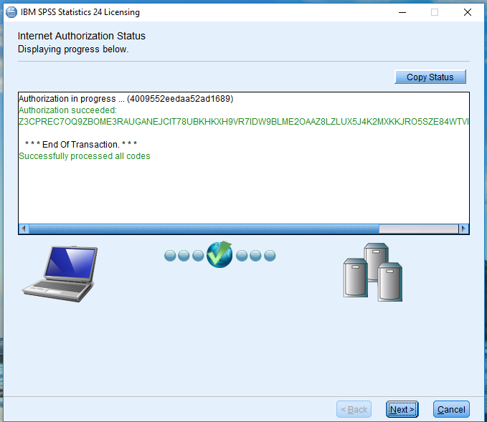487x422 pixels.
Task: Click 'Successfully processed all codes' text
Action: point(85,155)
